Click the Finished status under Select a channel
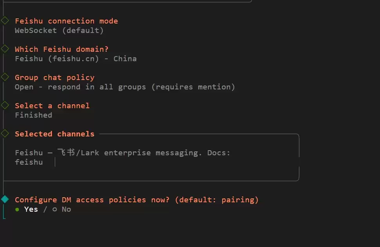The image size is (380, 247). (x=33, y=115)
